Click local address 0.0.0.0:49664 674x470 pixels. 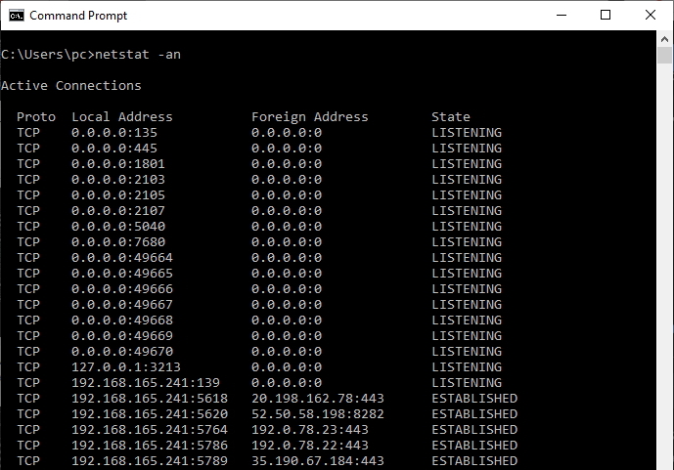(122, 258)
